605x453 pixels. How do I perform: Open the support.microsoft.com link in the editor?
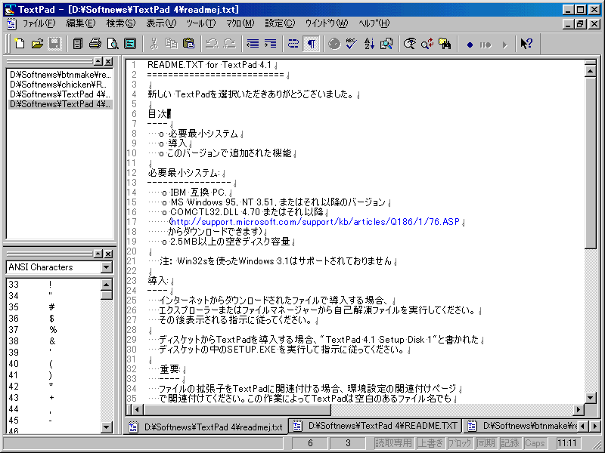[315, 222]
